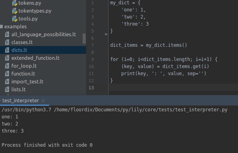
Task: Click line number 1 in gutter
Action: pyautogui.click(x=92, y=3)
